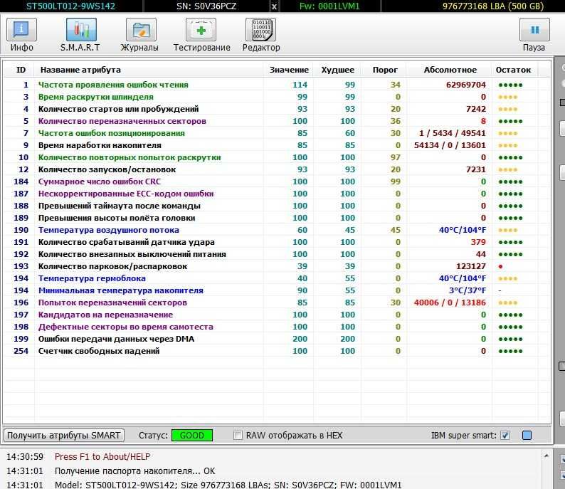Select row Дефектные секторы во время самотеста

[278, 327]
